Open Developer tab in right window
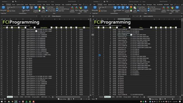Viewport: 183px width, 103px height. (x=149, y=5)
